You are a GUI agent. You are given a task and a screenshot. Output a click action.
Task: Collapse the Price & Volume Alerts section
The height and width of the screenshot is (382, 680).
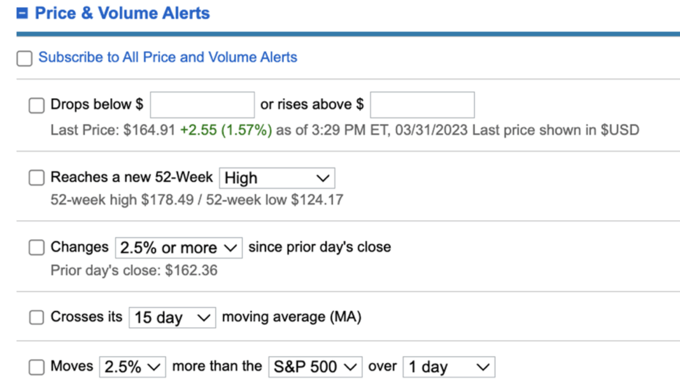coord(22,13)
